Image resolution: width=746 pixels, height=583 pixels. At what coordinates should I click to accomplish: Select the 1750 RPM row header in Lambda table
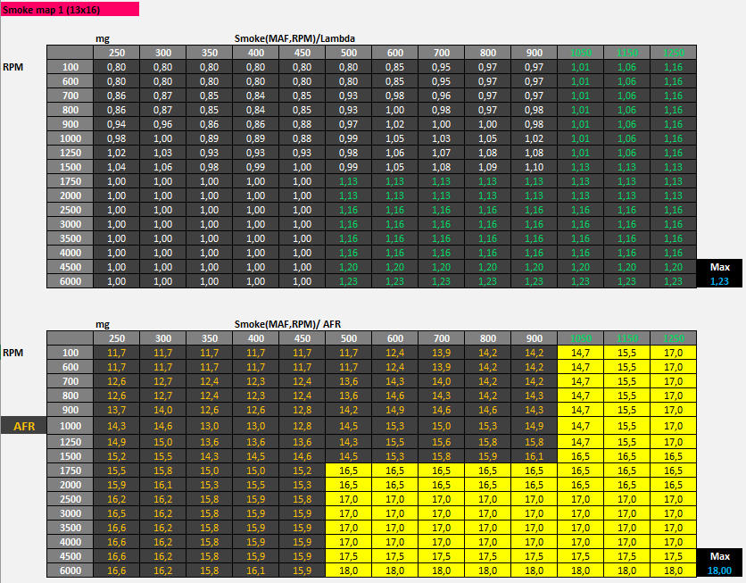click(70, 181)
